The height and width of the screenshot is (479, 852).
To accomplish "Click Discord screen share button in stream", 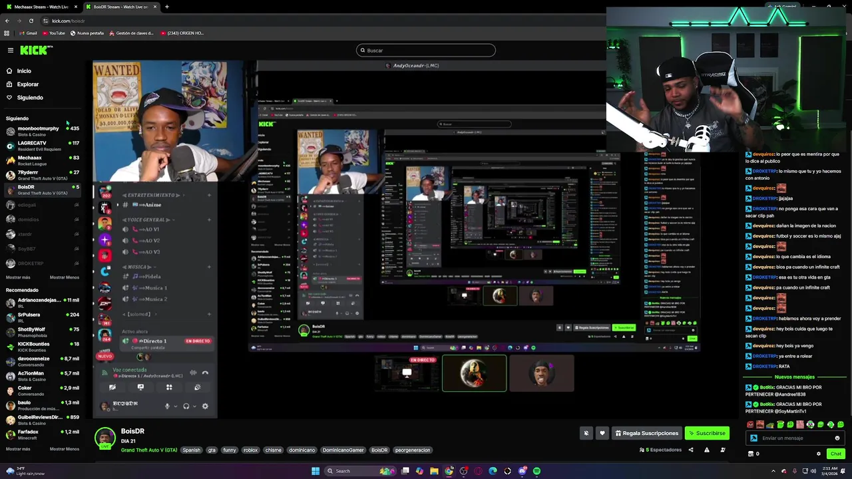I will pos(140,387).
